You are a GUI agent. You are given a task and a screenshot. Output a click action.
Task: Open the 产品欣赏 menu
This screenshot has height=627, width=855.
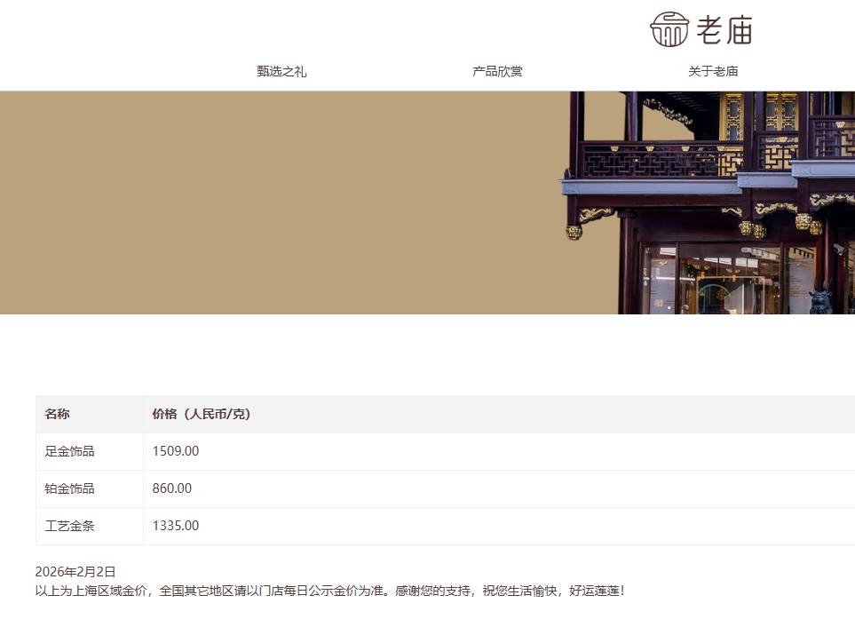pyautogui.click(x=497, y=72)
